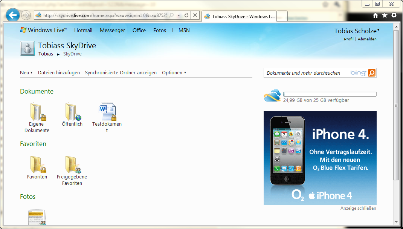
Task: Click the Tobias breadcrumb link
Action: [x=46, y=54]
